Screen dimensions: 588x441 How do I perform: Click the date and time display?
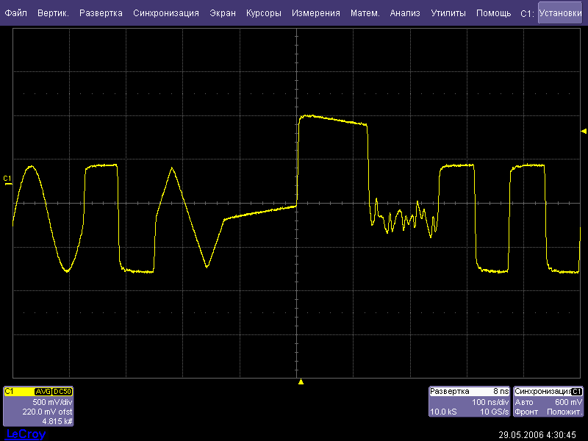point(538,434)
